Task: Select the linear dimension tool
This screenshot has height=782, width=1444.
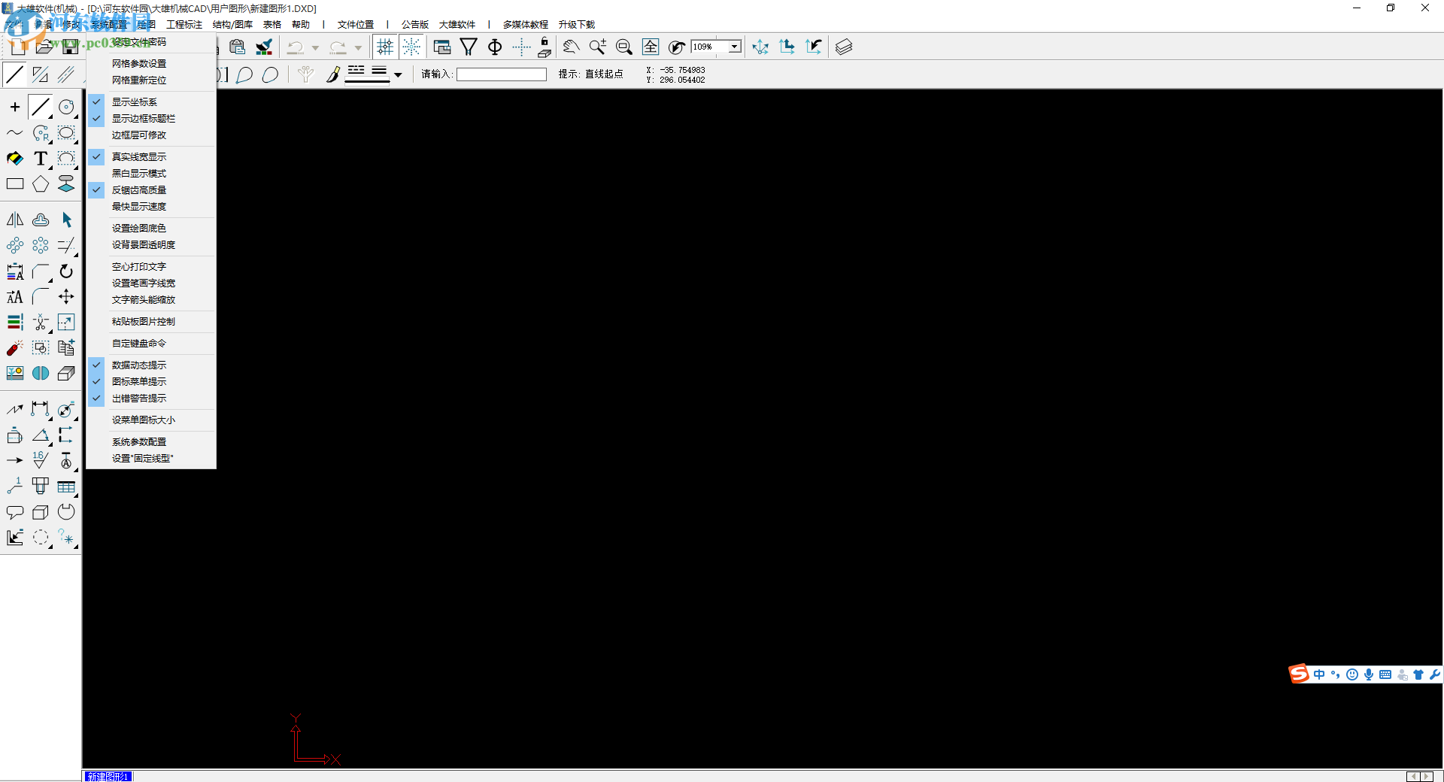Action: tap(41, 409)
